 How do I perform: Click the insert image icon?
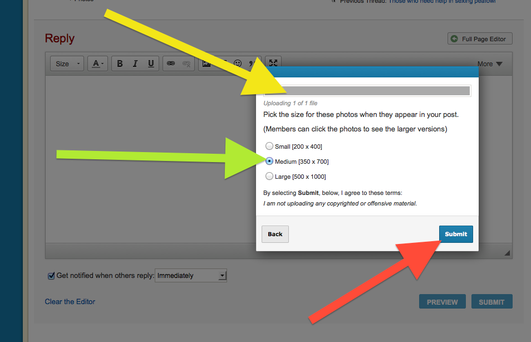pos(206,64)
